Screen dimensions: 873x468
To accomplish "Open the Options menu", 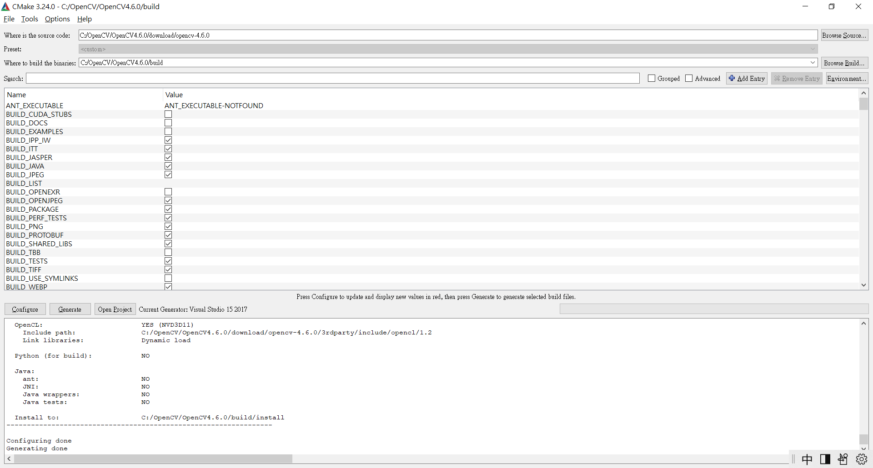I will click(x=57, y=19).
